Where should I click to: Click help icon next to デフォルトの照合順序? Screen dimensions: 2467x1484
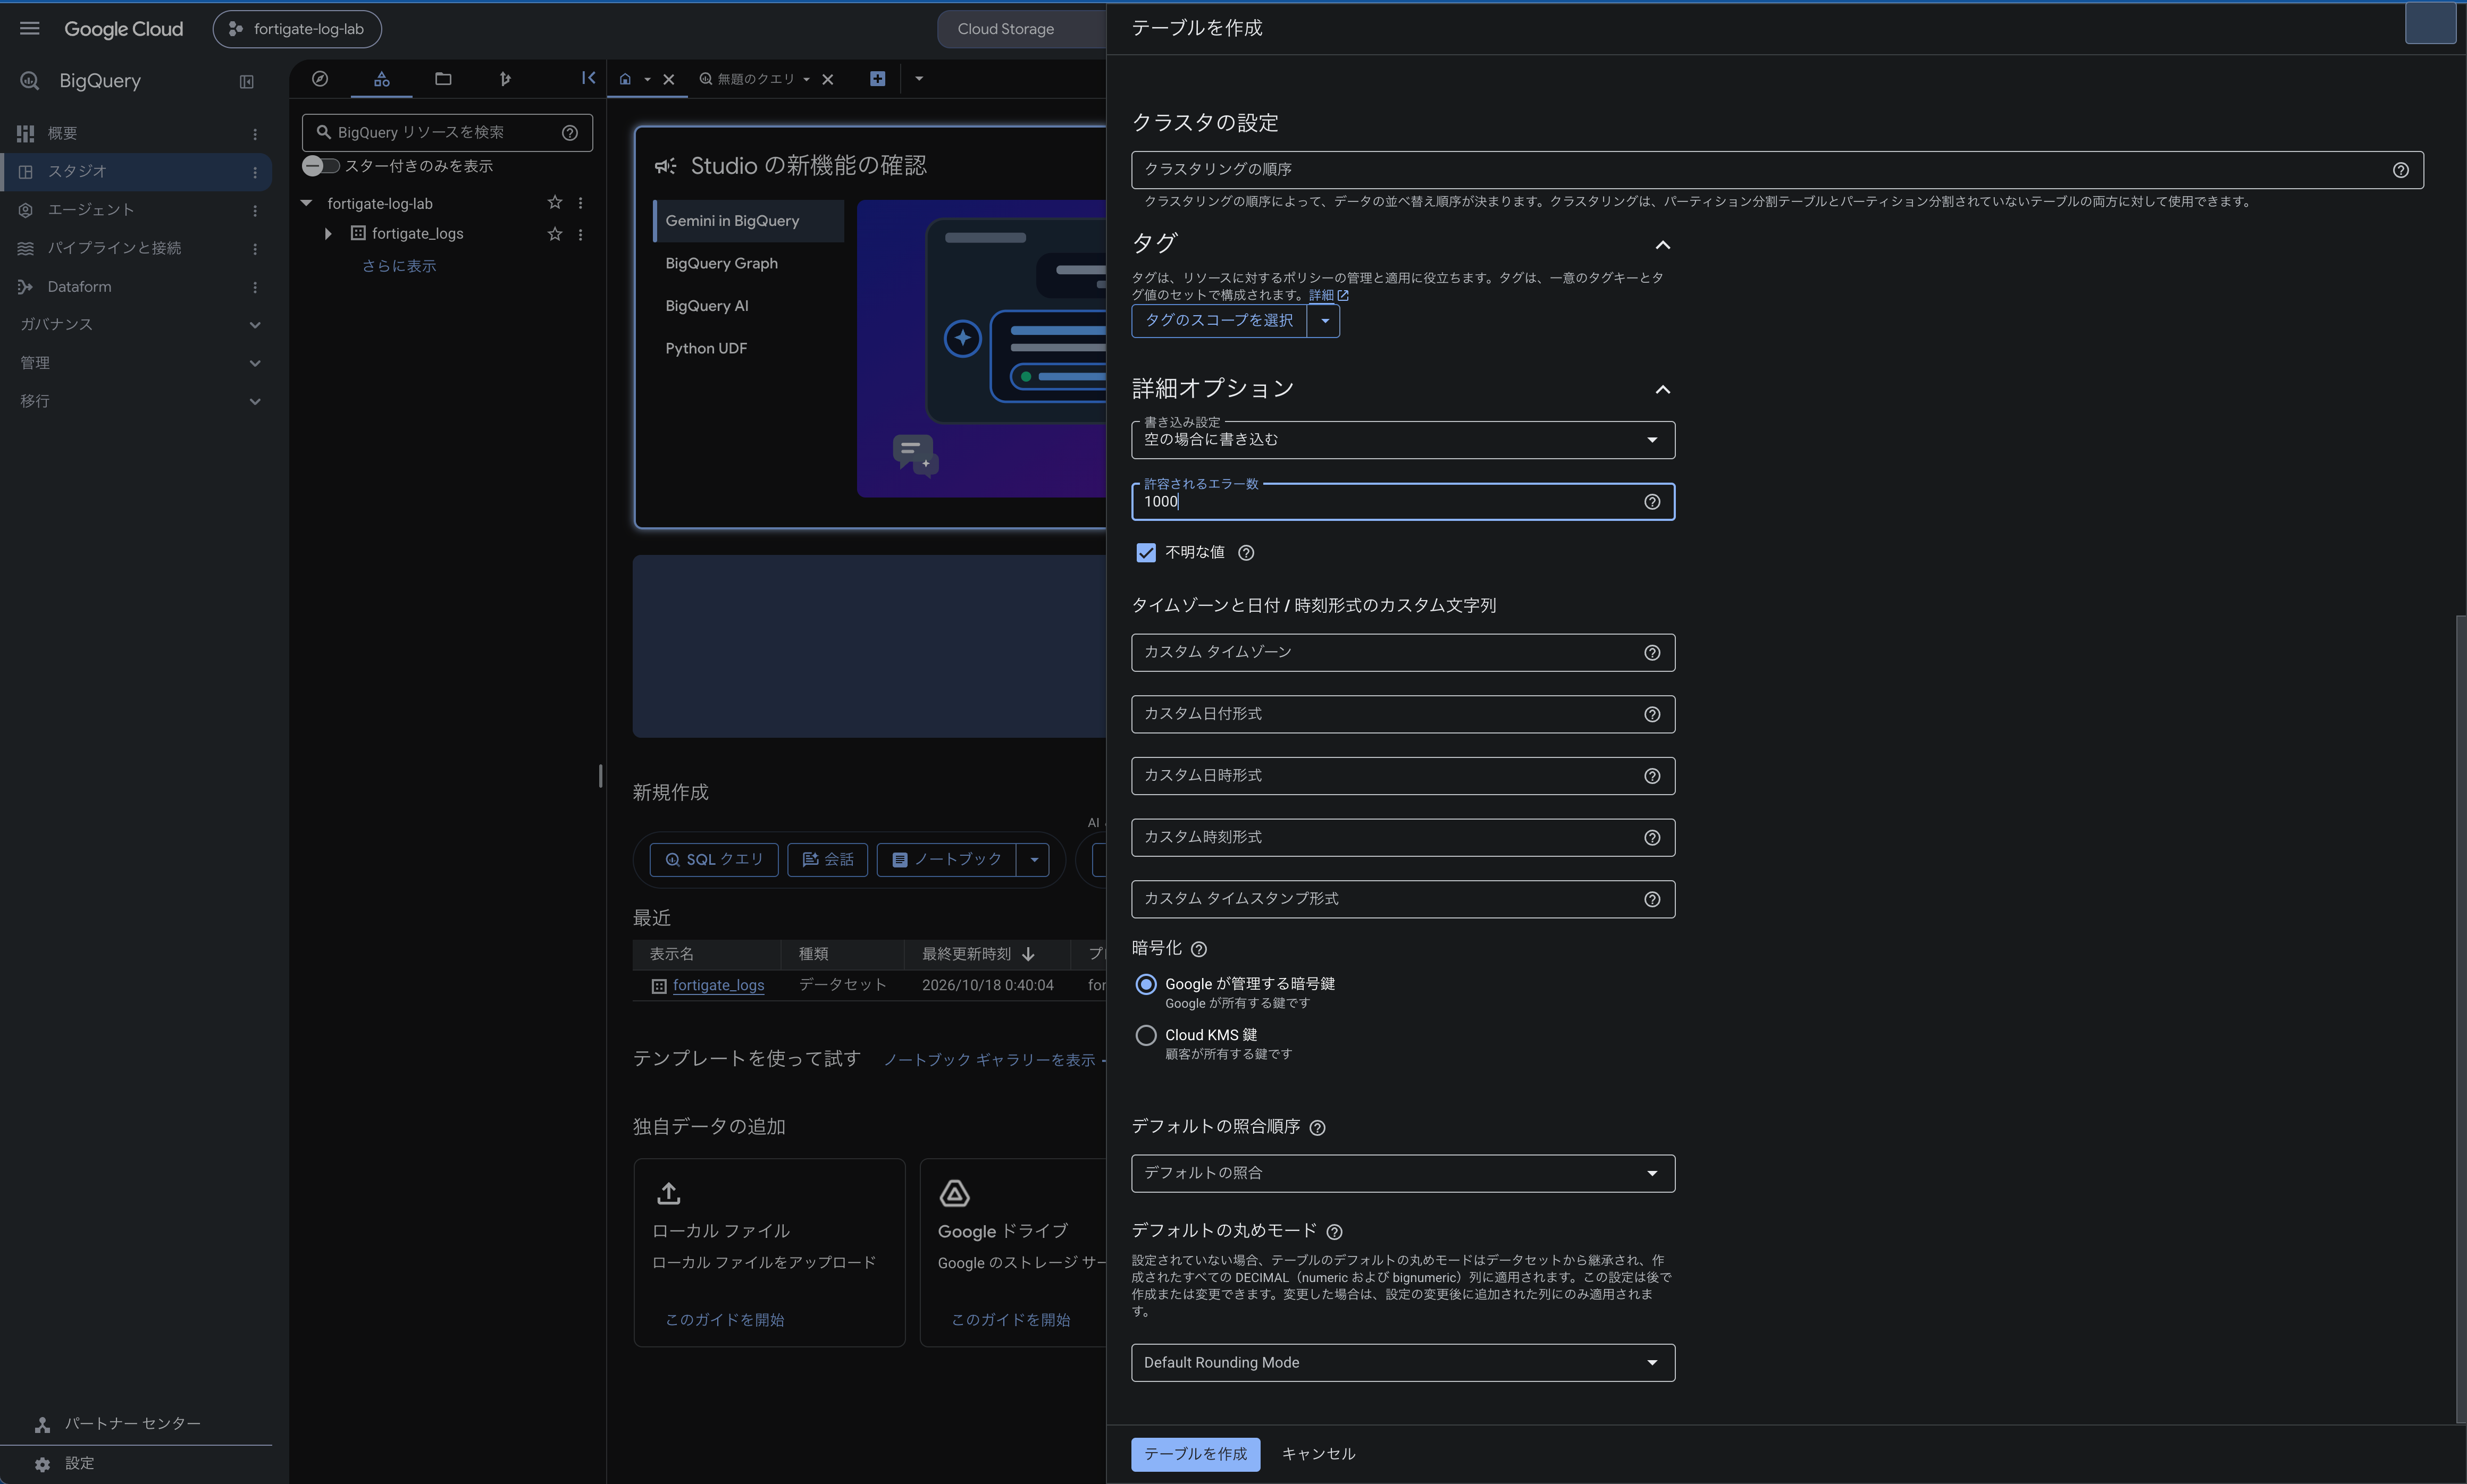[1317, 1128]
